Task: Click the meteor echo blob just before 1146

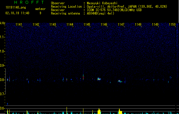Action: [99, 79]
